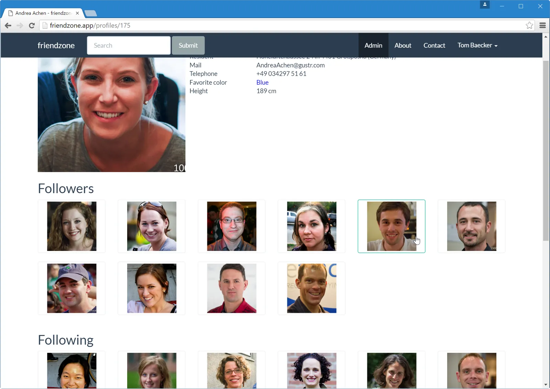Open follower woman near parked cars
The width and height of the screenshot is (550, 389).
point(312,226)
